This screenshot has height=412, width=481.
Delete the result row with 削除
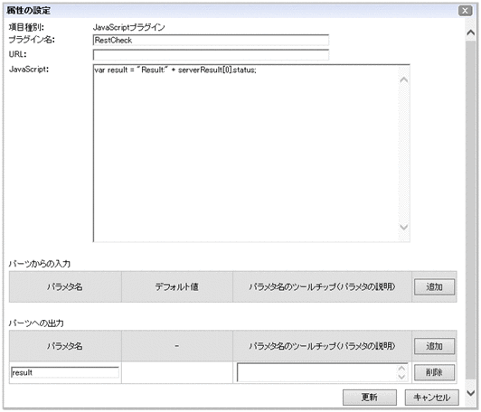[434, 372]
